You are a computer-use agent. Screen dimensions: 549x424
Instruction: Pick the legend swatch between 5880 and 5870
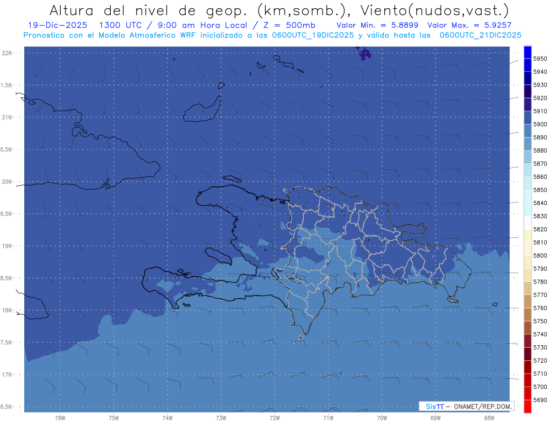pos(527,157)
